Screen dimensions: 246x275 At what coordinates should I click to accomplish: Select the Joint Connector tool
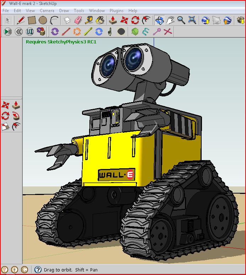pos(41,31)
